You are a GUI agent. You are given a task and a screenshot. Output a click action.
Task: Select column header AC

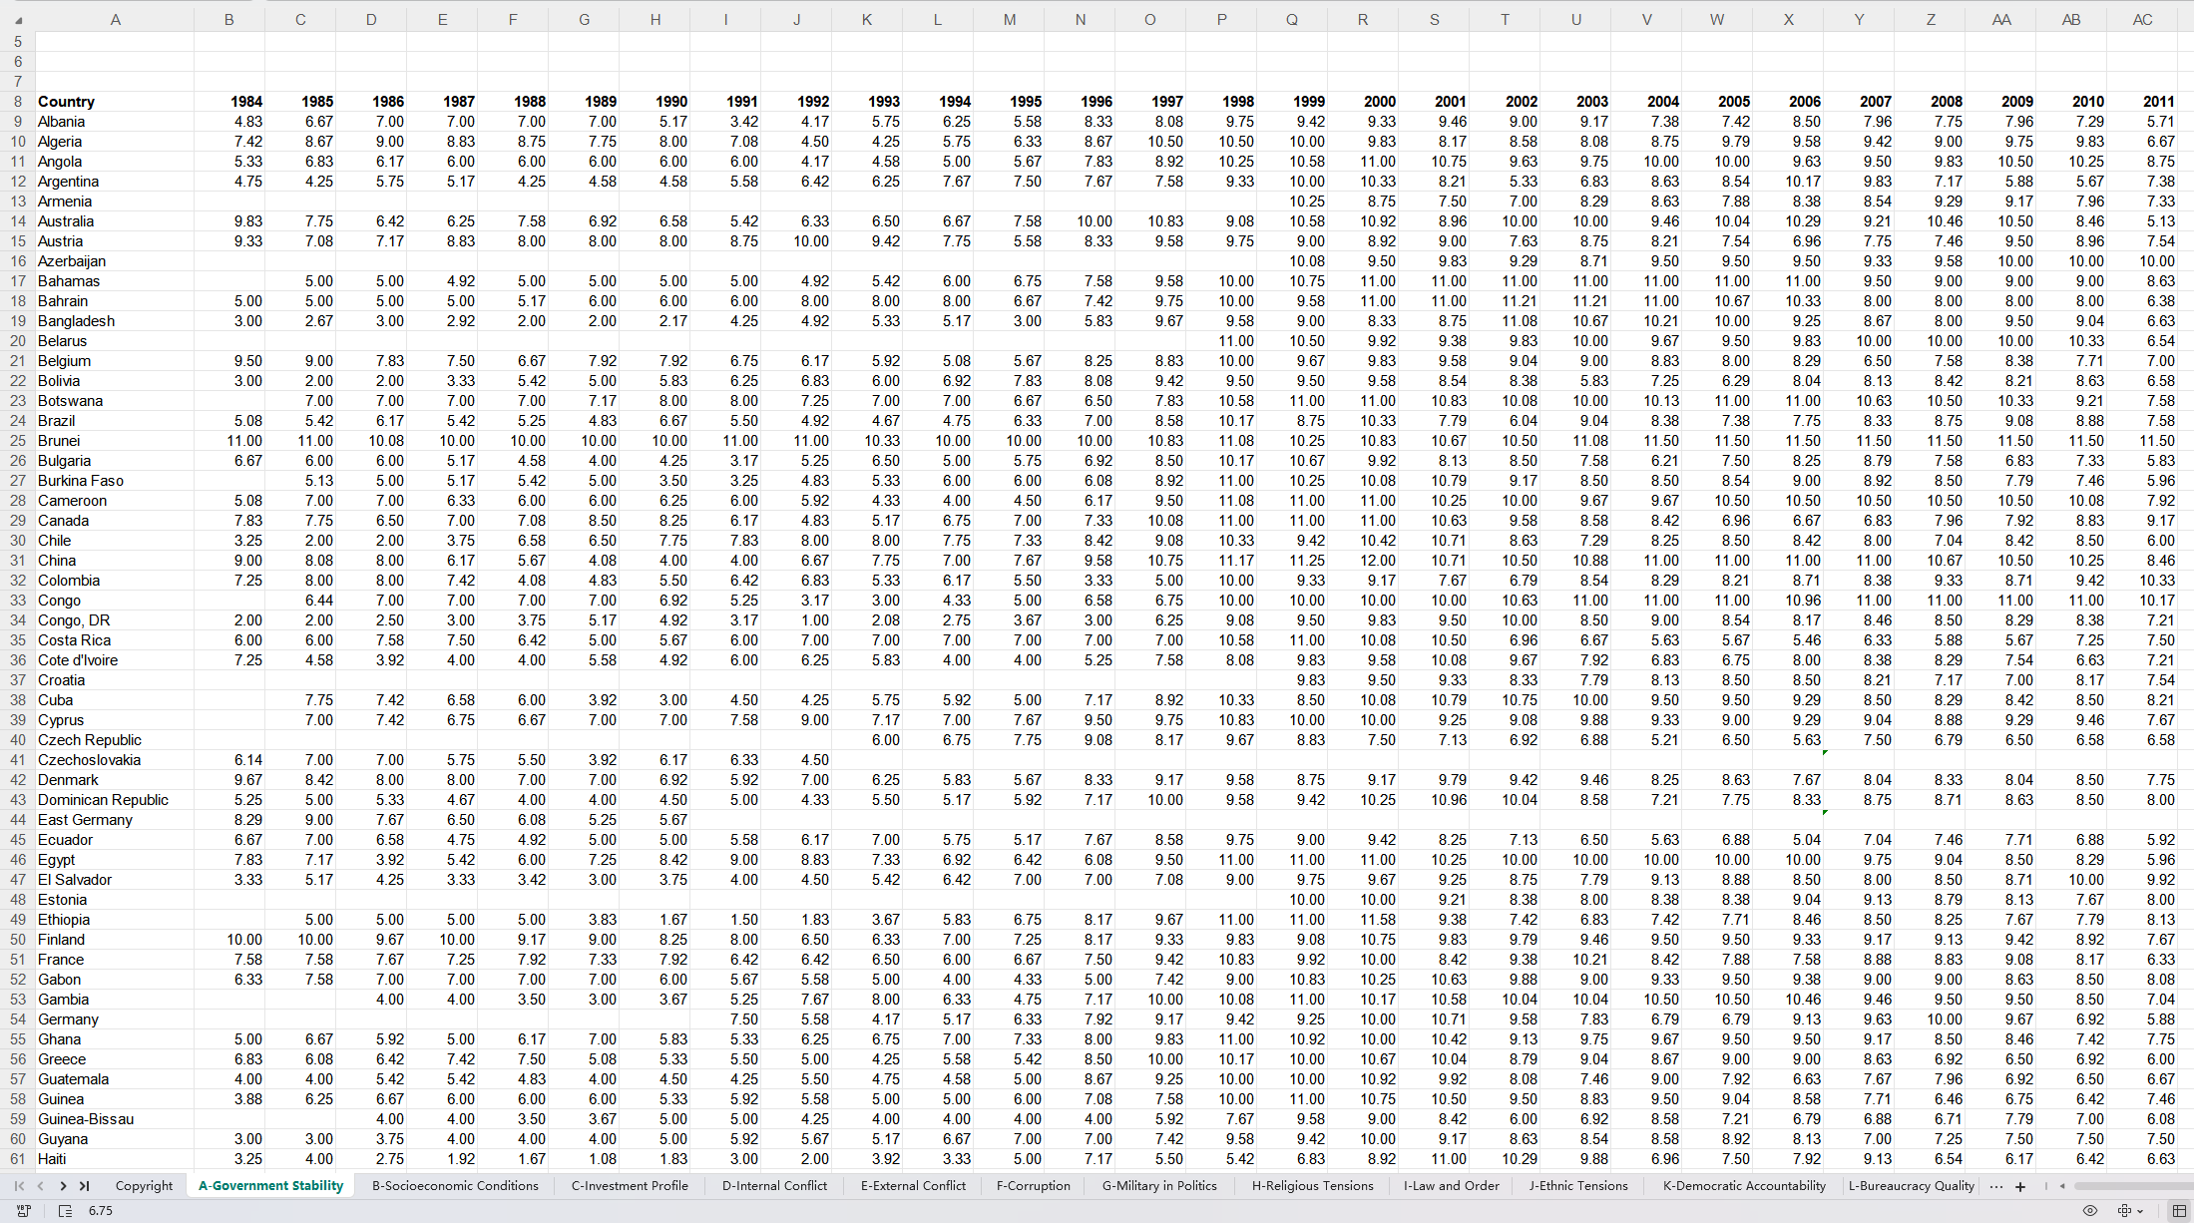[2142, 20]
